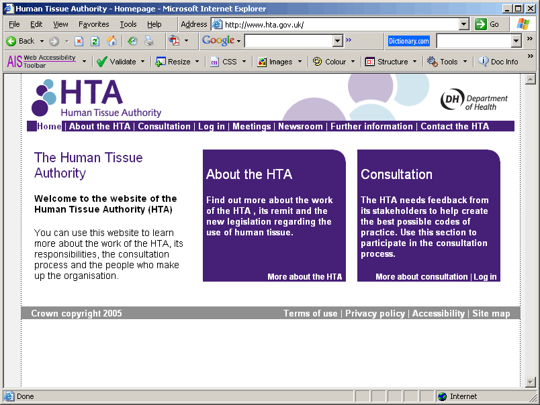Open Contact the HTA nav link
Viewport: 540px width, 405px height.
(455, 126)
